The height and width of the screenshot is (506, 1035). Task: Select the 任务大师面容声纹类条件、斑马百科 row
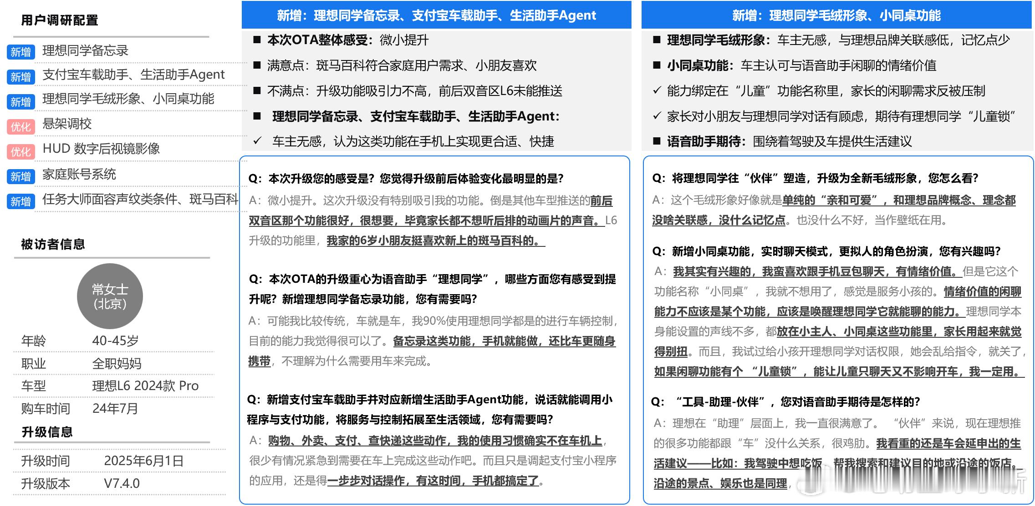(140, 199)
